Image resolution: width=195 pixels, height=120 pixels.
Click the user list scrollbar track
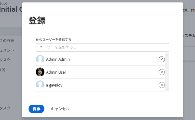click(167, 72)
